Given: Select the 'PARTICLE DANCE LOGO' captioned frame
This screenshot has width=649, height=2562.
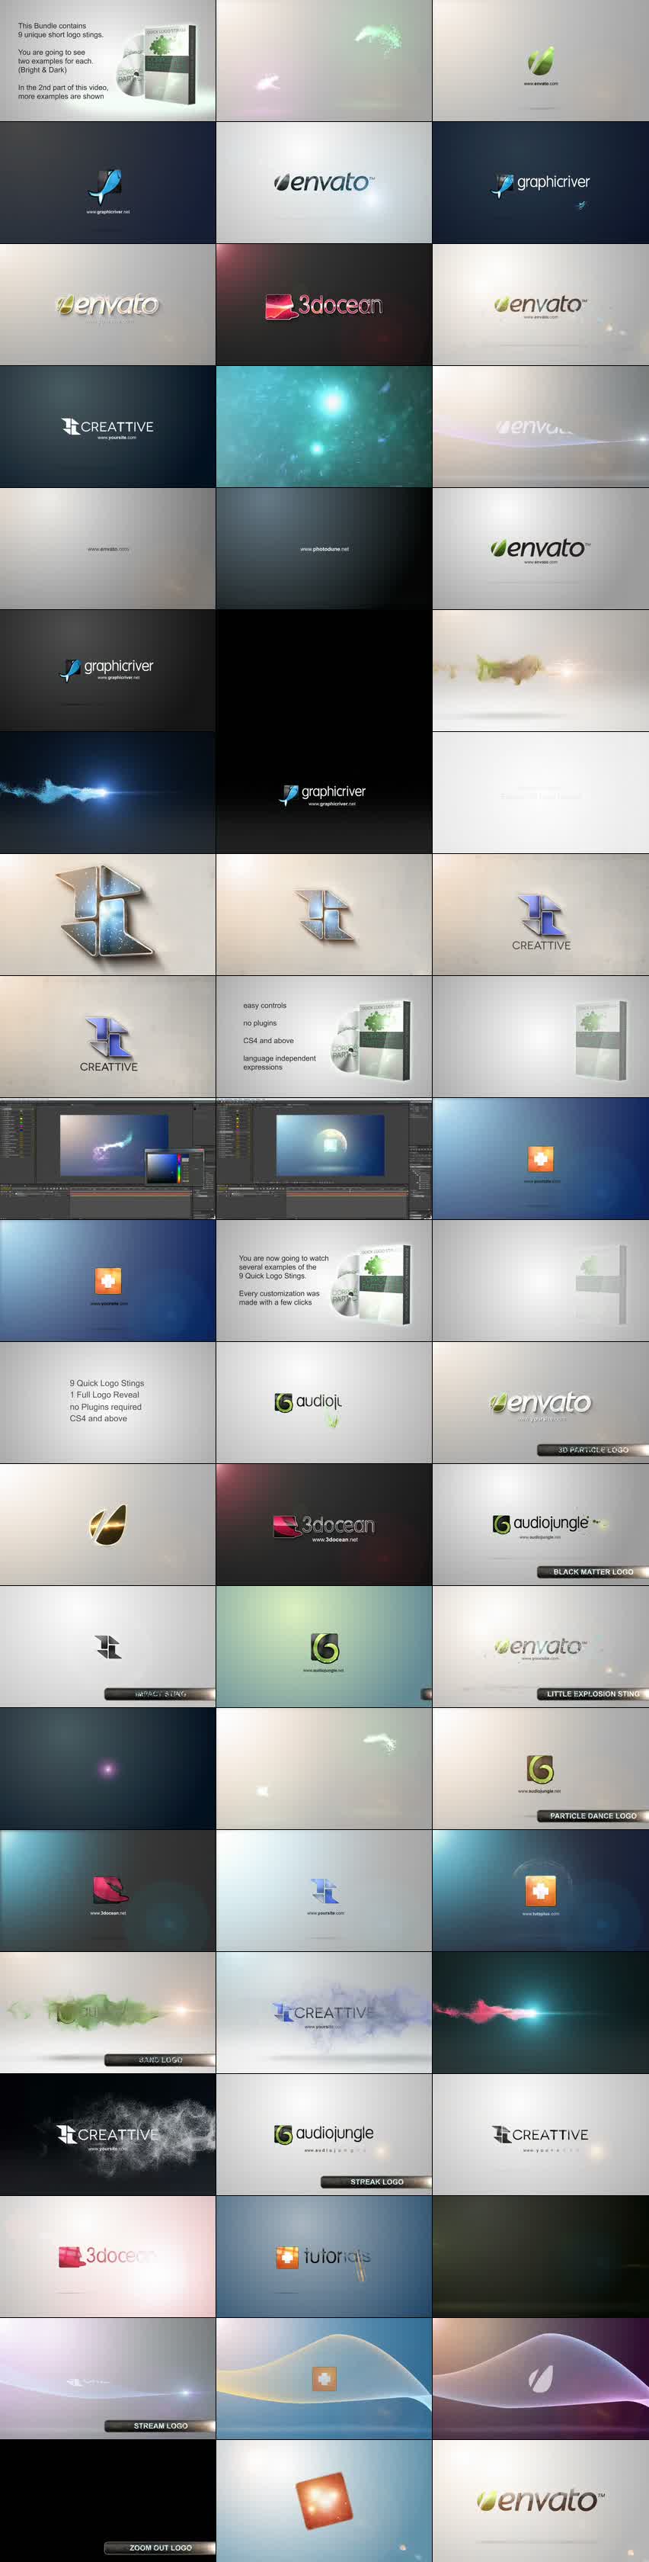Looking at the screenshot, I should tap(541, 1768).
